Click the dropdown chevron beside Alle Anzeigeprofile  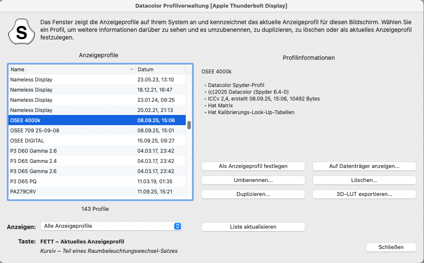(x=178, y=226)
